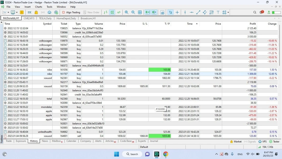The width and height of the screenshot is (282, 159).
Task: Toggle chart shift from right edge
Action: [154, 12]
